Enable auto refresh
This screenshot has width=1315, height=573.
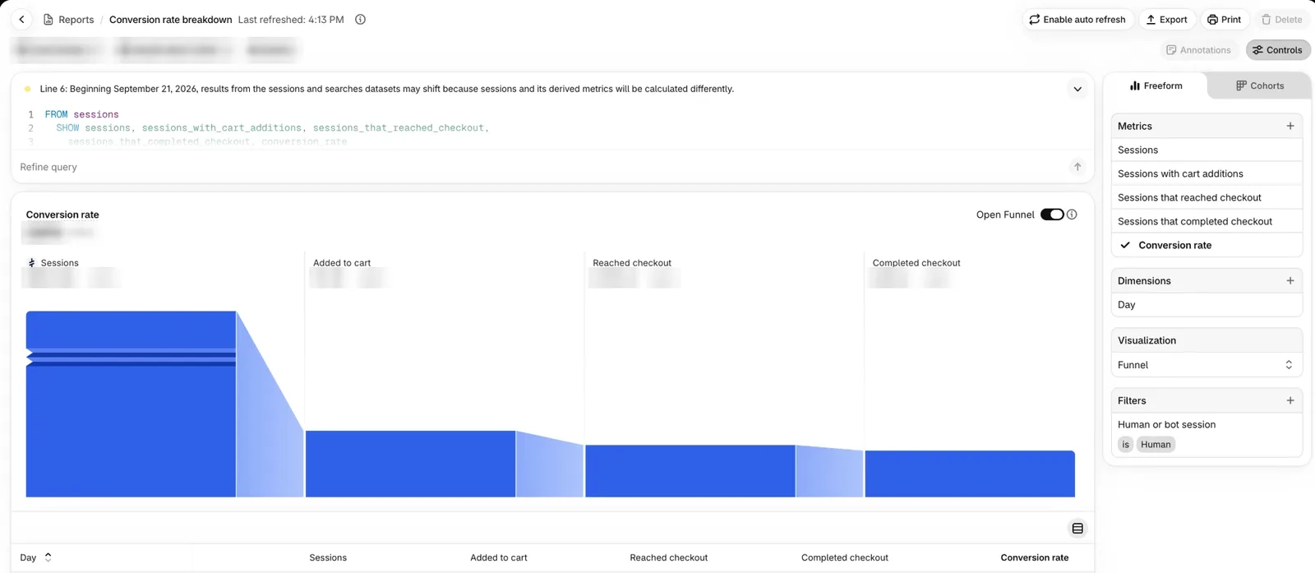1077,20
